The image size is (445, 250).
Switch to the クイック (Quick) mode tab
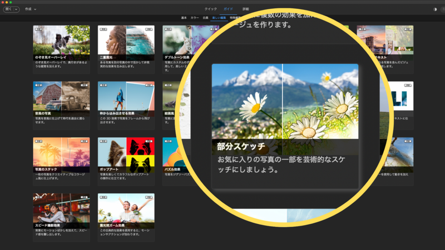point(211,9)
